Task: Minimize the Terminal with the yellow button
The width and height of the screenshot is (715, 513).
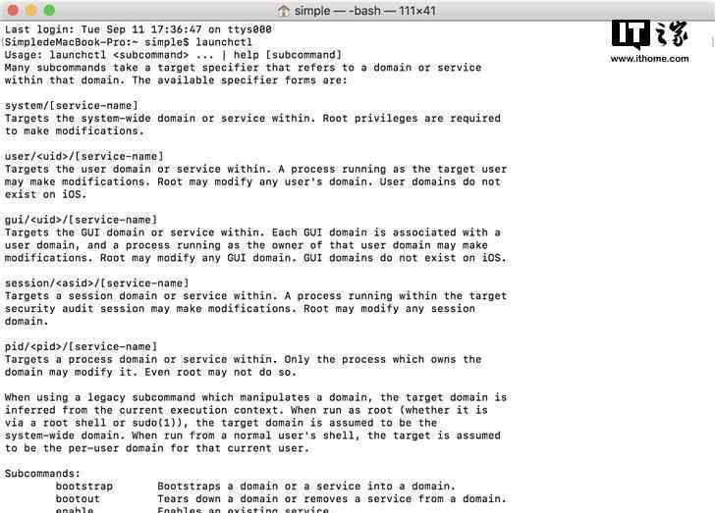Action: click(31, 10)
